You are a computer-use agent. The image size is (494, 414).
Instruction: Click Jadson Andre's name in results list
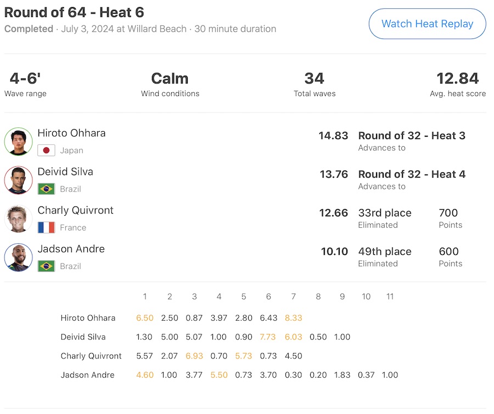pyautogui.click(x=71, y=249)
